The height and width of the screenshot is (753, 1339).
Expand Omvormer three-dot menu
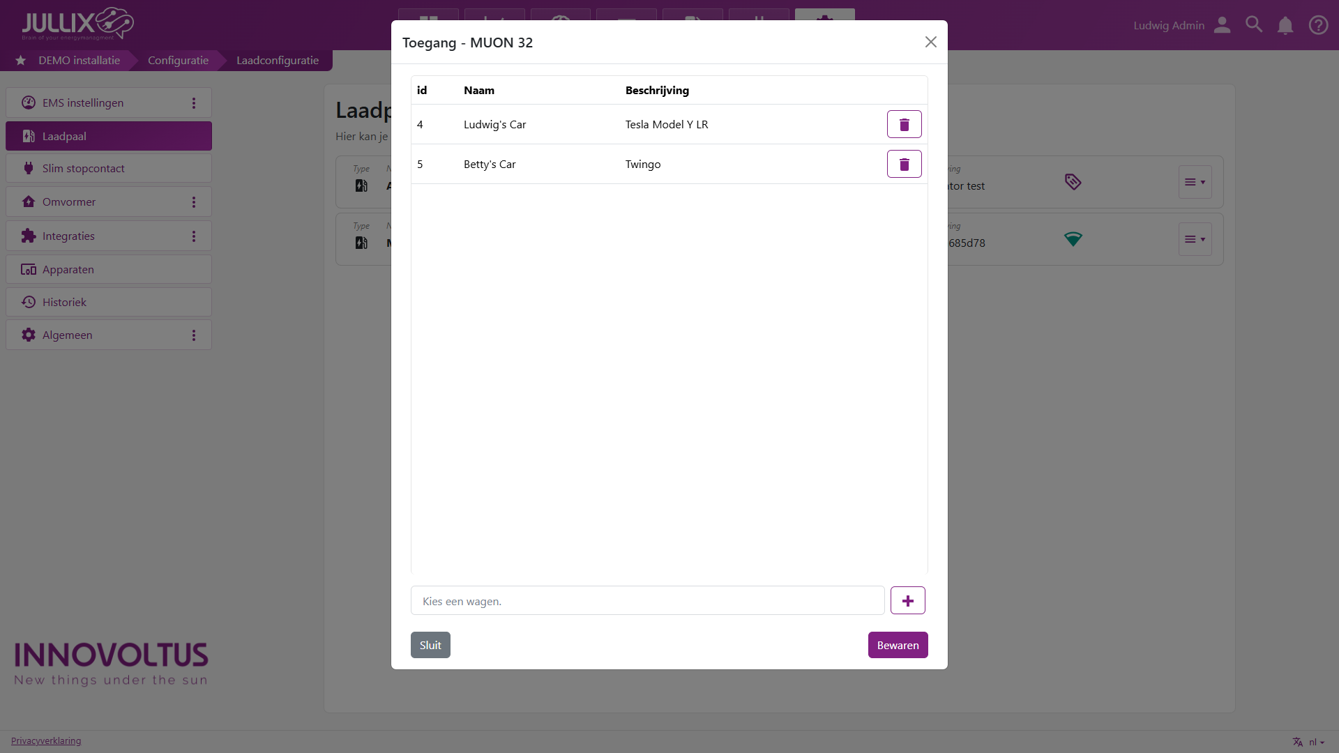(194, 202)
